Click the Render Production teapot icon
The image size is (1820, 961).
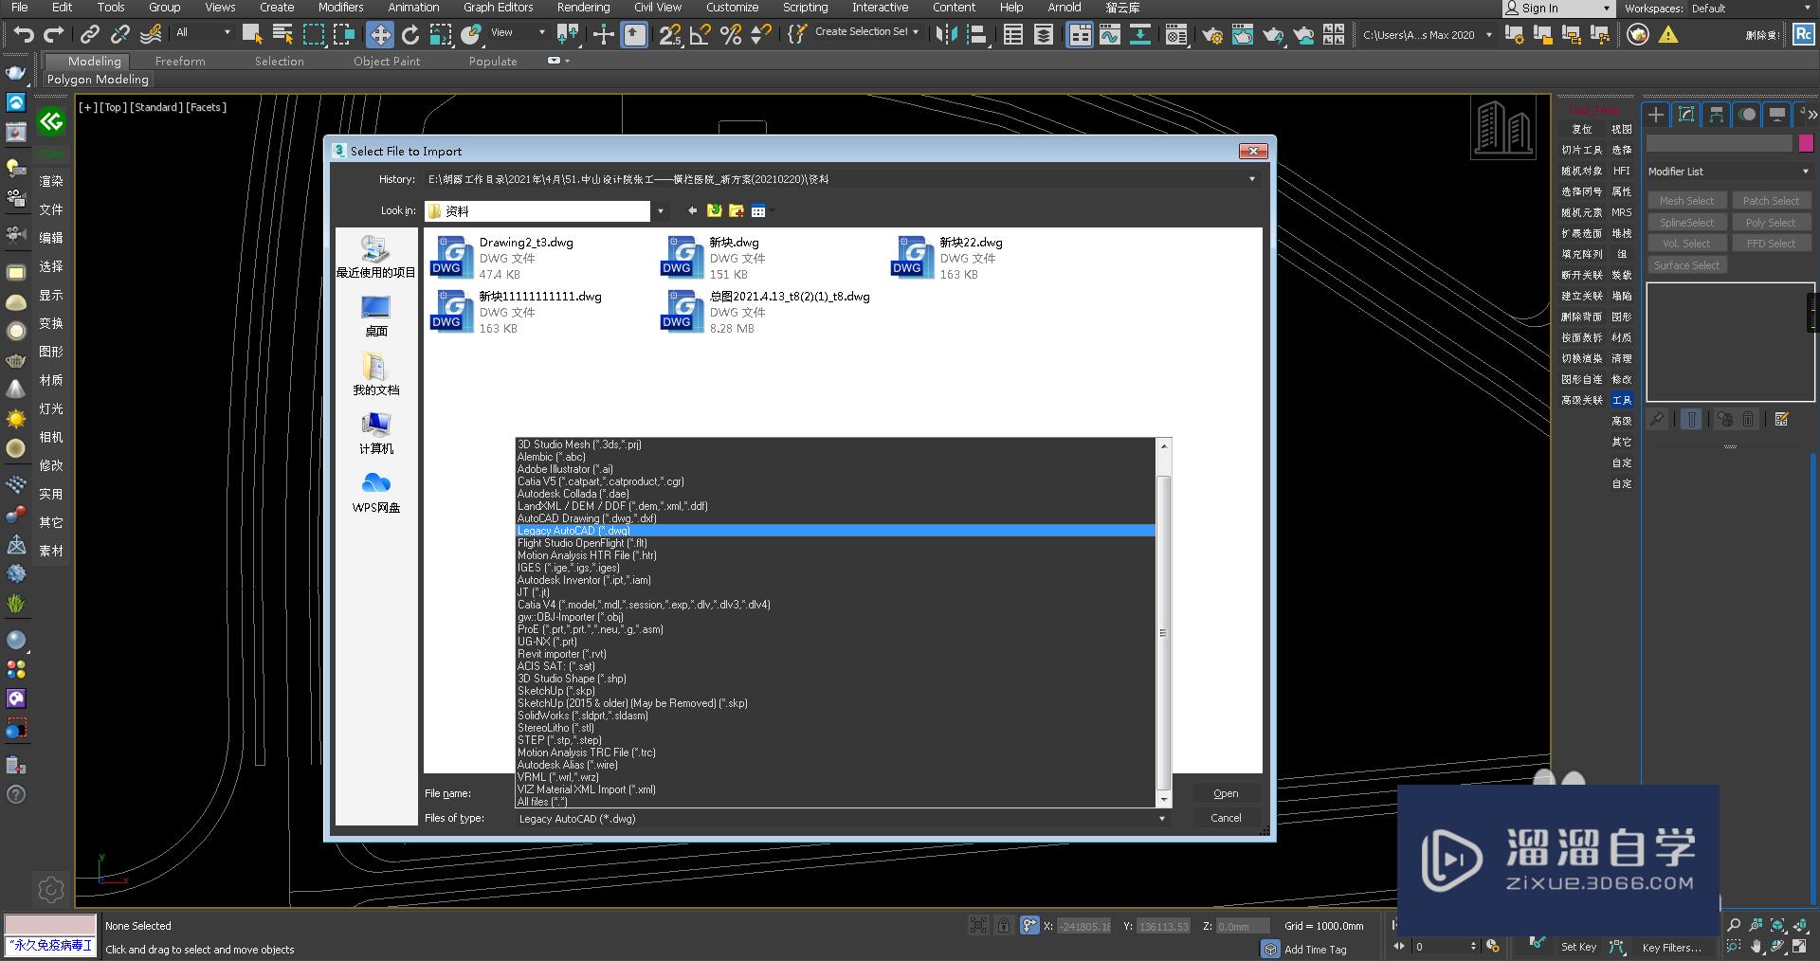[1272, 35]
